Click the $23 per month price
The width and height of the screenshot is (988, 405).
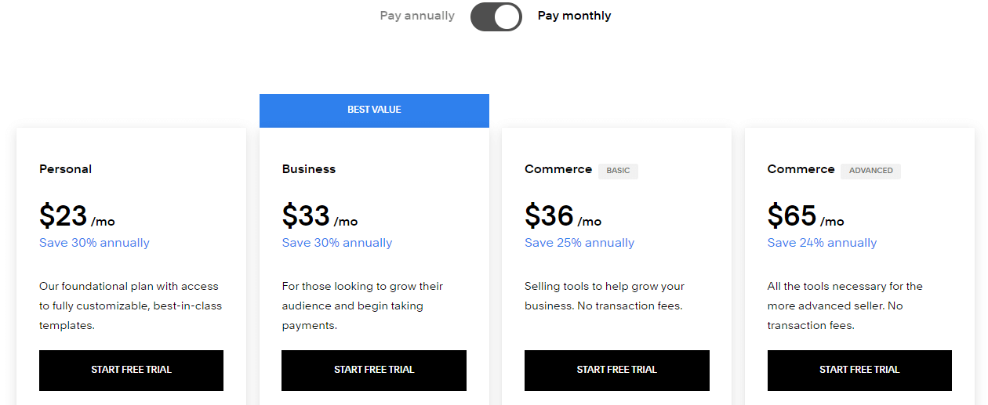77,215
